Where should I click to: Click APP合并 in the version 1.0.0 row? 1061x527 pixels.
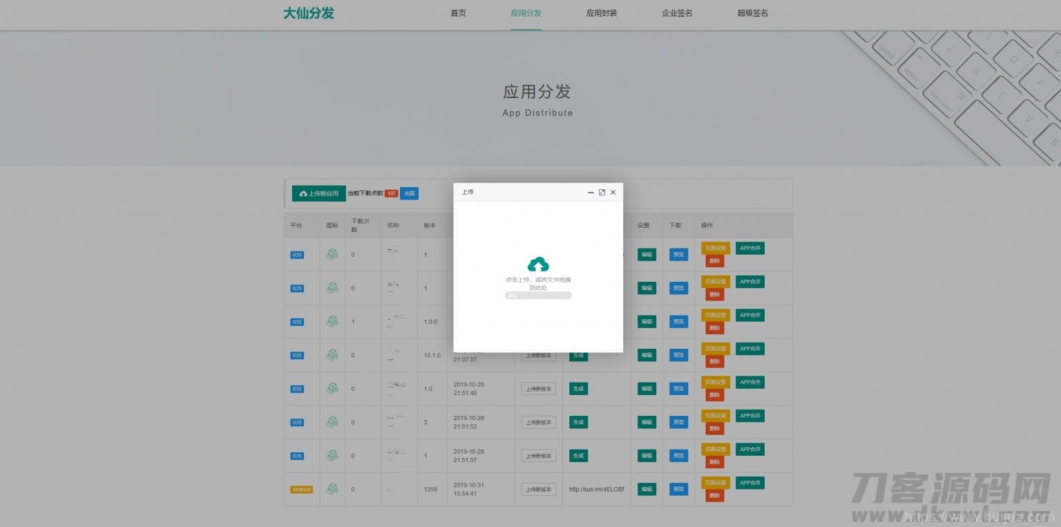[750, 315]
